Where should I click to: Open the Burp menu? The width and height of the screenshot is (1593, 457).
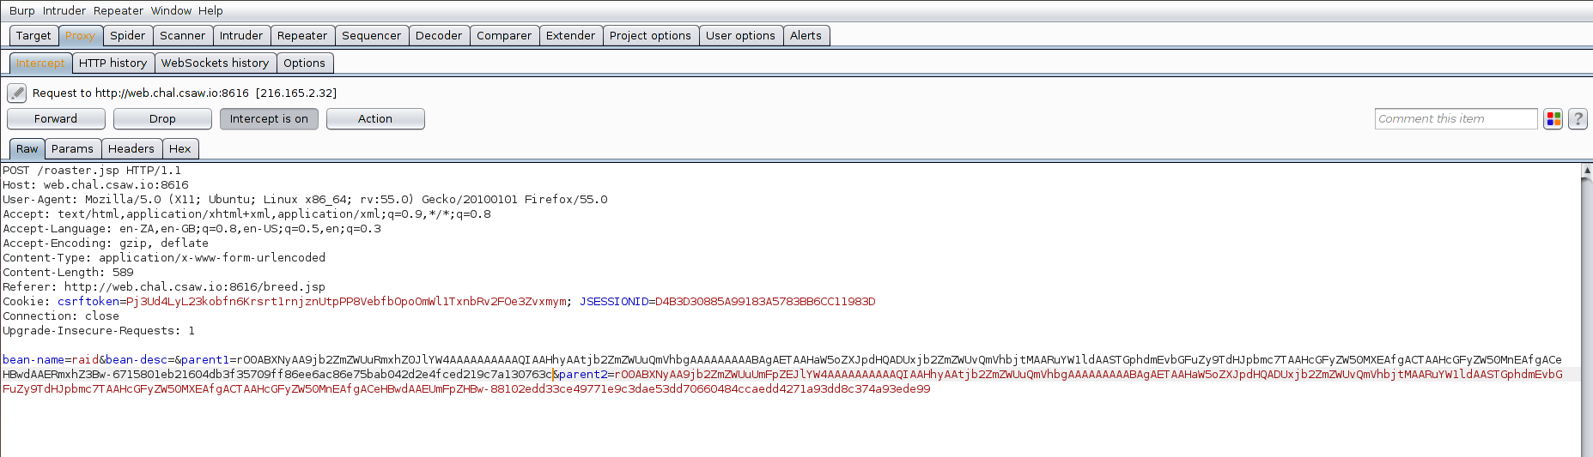(x=22, y=10)
